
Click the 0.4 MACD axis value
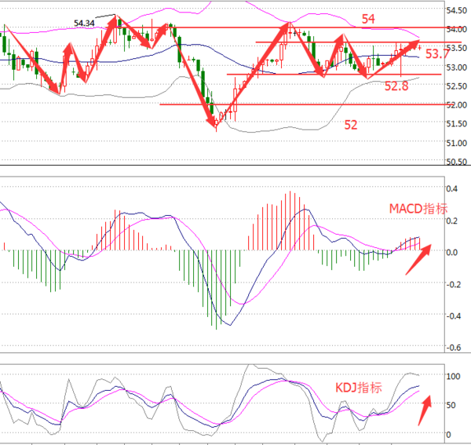tap(452, 189)
